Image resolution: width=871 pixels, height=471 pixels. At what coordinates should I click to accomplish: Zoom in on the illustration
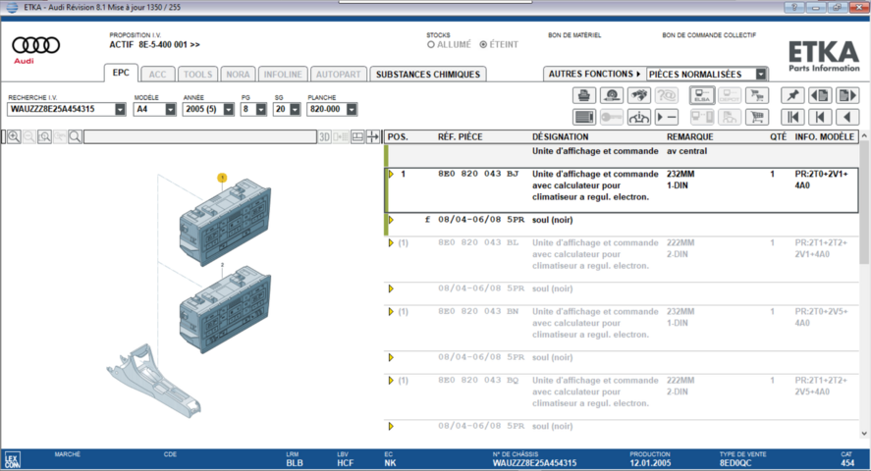14,136
